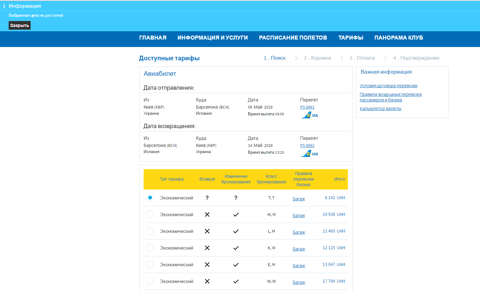This screenshot has height=291, width=480.
Task: Click the information icon in the top banner
Action: point(4,6)
